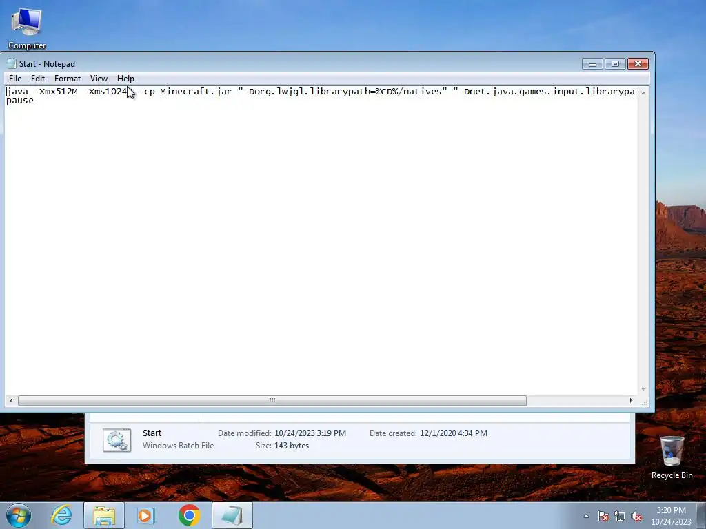This screenshot has width=706, height=529.
Task: Click the horizontal scrollbar left arrow
Action: pos(11,400)
